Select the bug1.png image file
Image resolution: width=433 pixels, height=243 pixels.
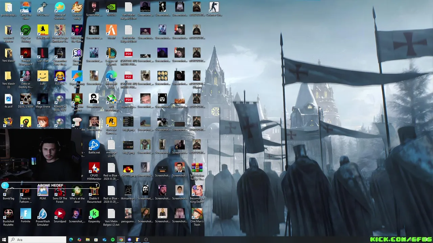tap(128, 124)
